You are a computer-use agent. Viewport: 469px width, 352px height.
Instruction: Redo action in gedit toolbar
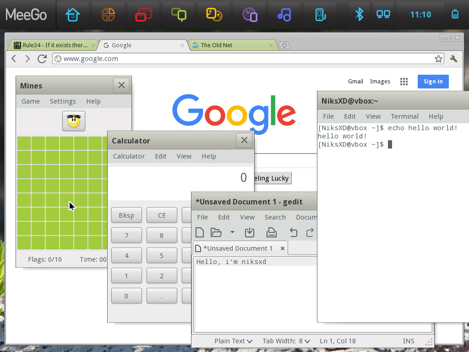pyautogui.click(x=310, y=232)
